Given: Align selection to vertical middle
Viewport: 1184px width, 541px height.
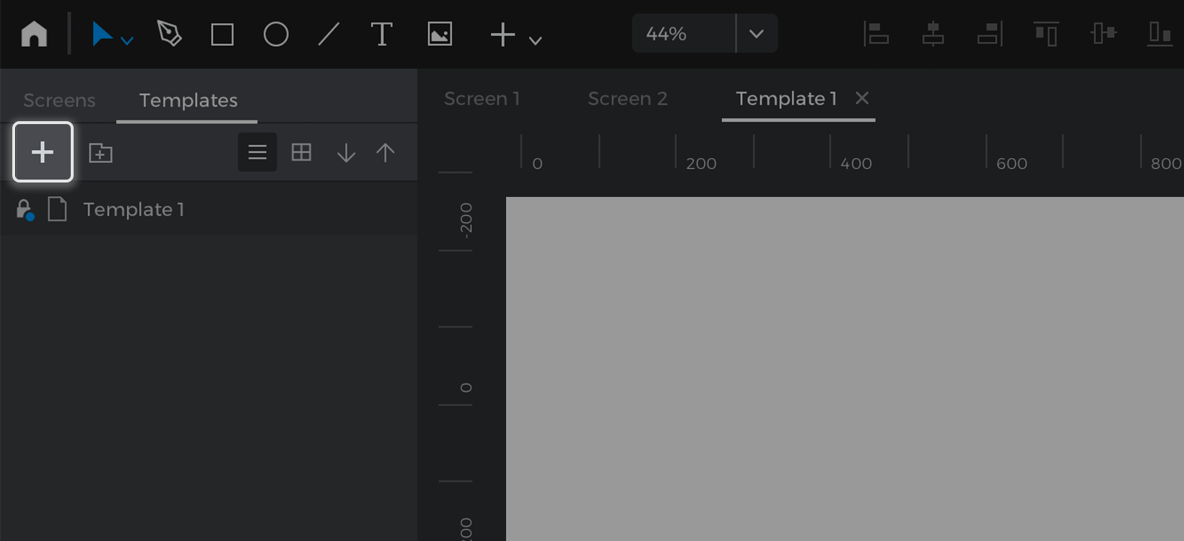Looking at the screenshot, I should 1103,33.
